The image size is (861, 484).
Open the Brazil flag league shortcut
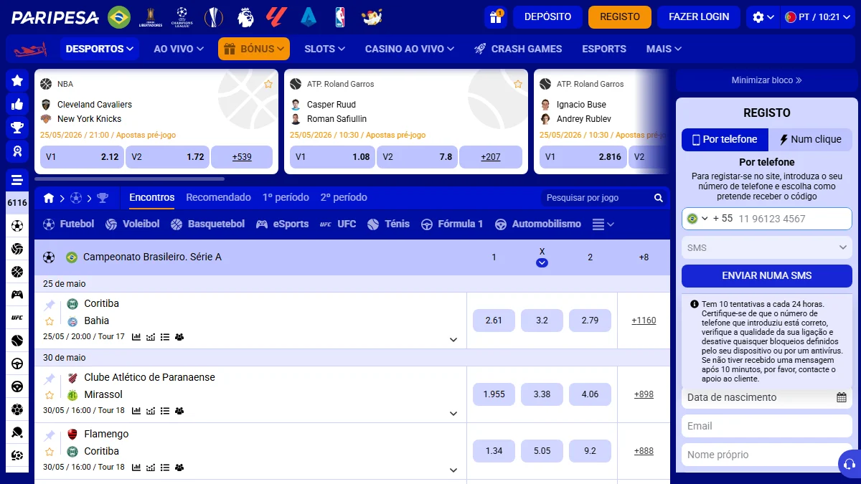(x=119, y=16)
